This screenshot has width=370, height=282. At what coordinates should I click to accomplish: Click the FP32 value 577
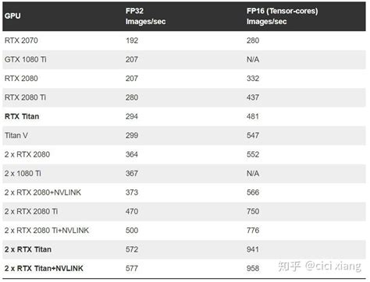132,268
